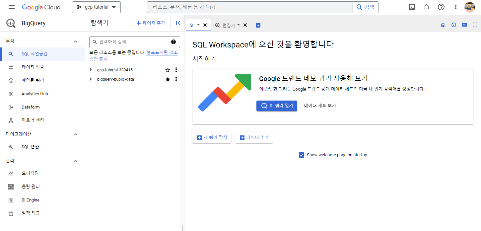Click the Analytics Hub icon
Viewport: 481px width, 231px height.
coord(11,94)
